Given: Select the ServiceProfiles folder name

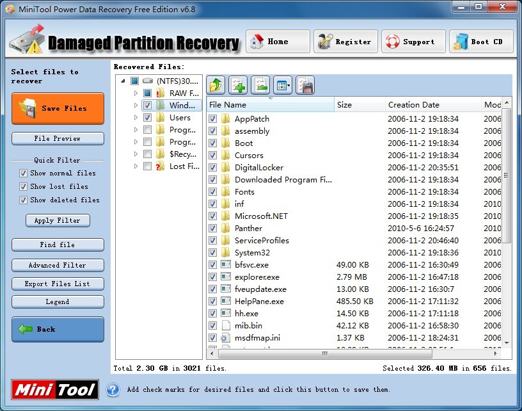Looking at the screenshot, I should [x=262, y=241].
